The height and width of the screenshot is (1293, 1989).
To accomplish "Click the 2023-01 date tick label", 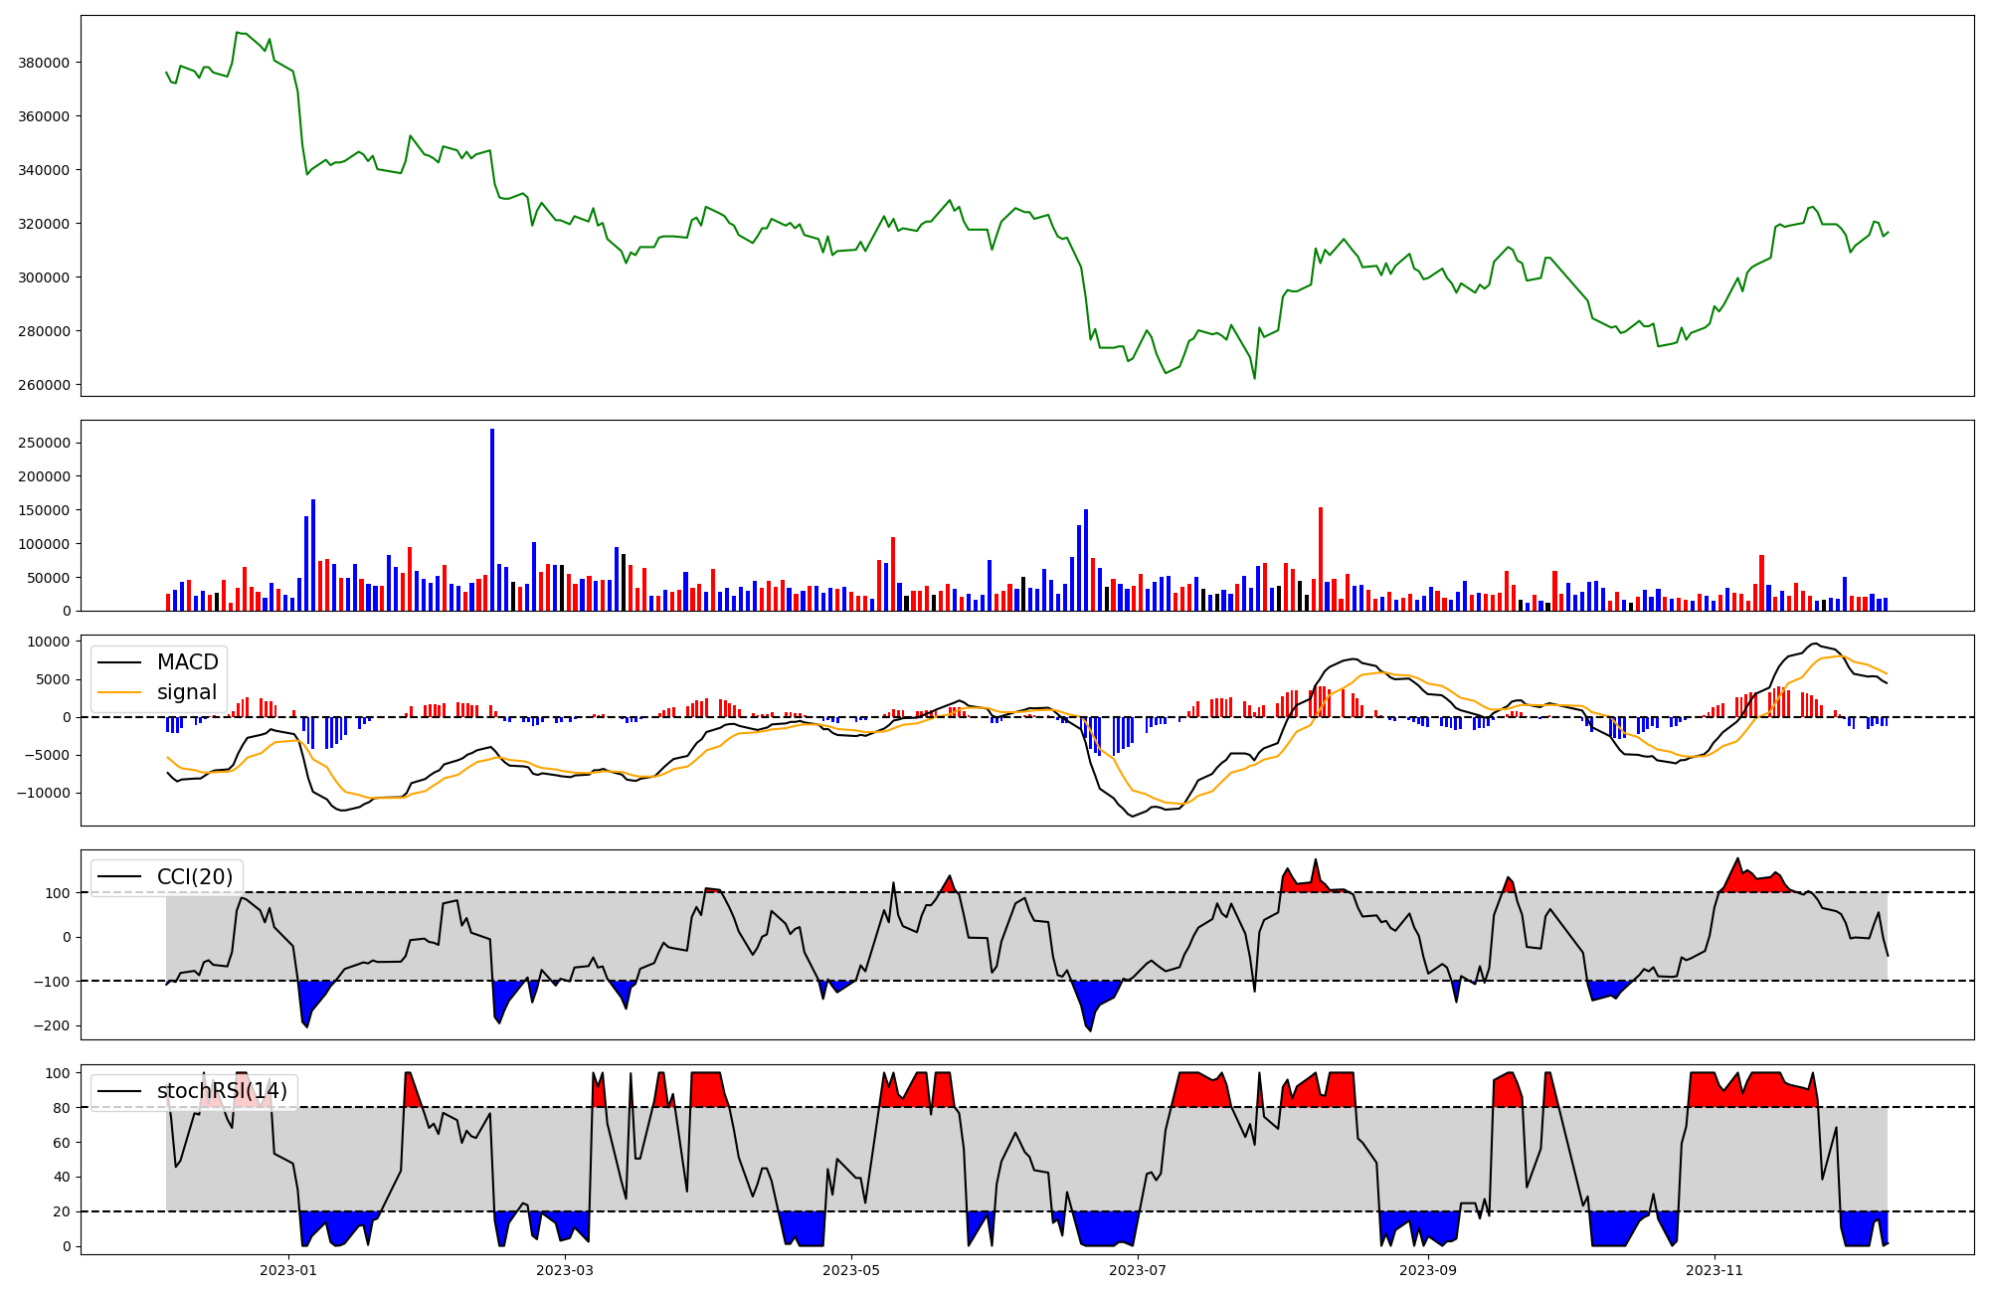I will pos(288,1270).
